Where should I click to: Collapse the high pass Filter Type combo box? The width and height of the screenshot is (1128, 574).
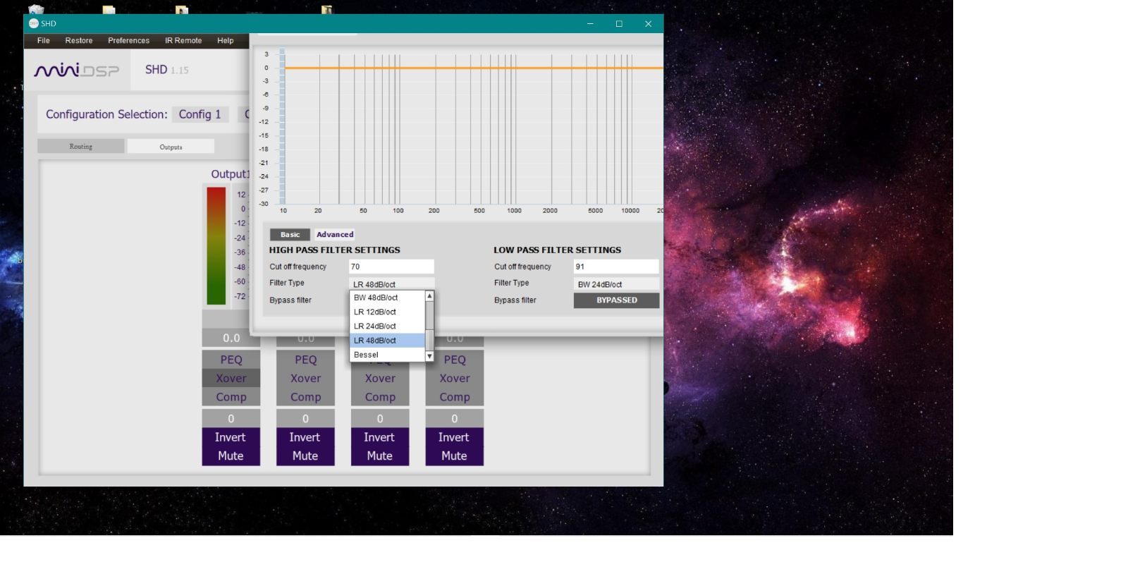pos(391,283)
